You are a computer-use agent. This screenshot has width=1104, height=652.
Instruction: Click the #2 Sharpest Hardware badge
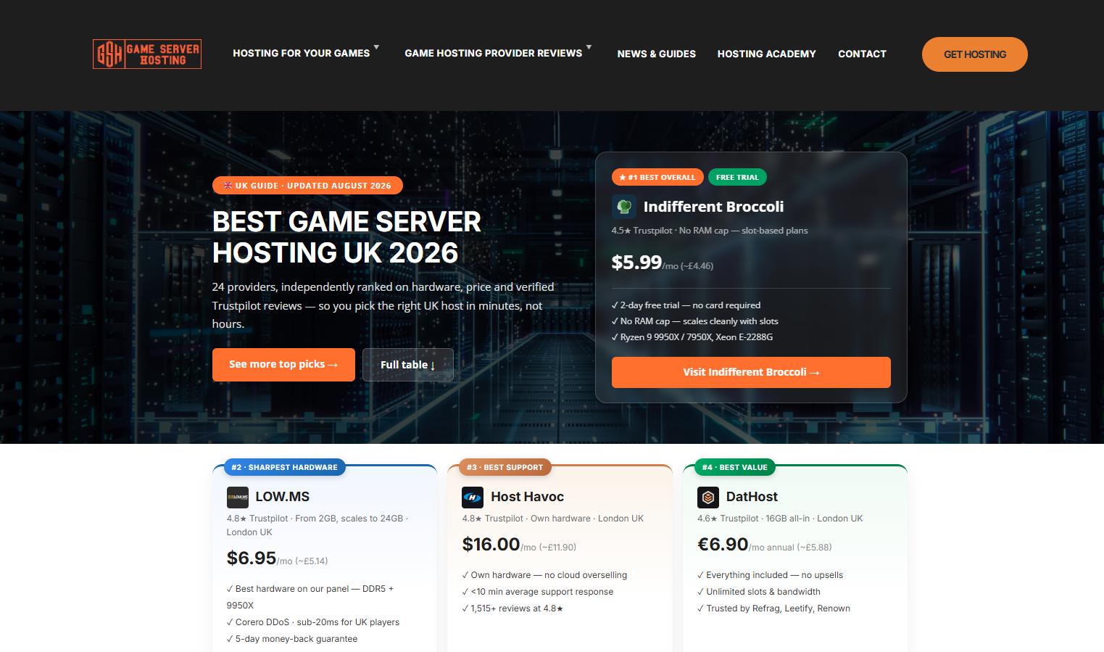point(285,467)
